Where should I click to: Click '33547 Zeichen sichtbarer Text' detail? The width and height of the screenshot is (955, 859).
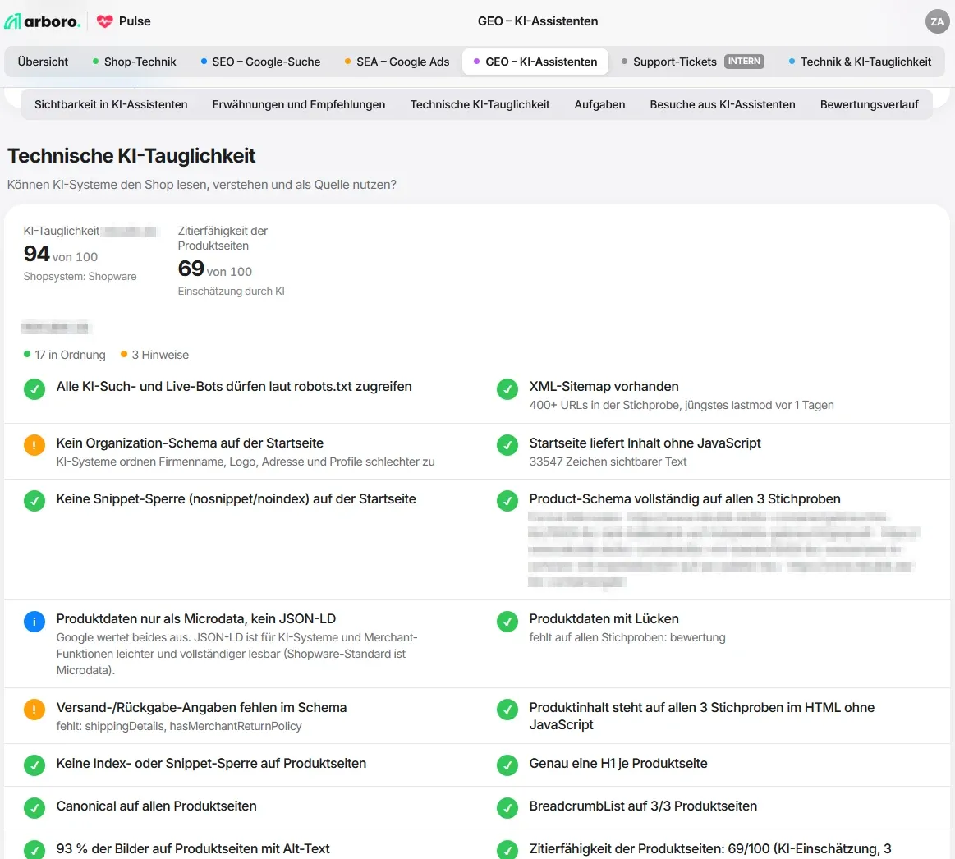coord(608,462)
